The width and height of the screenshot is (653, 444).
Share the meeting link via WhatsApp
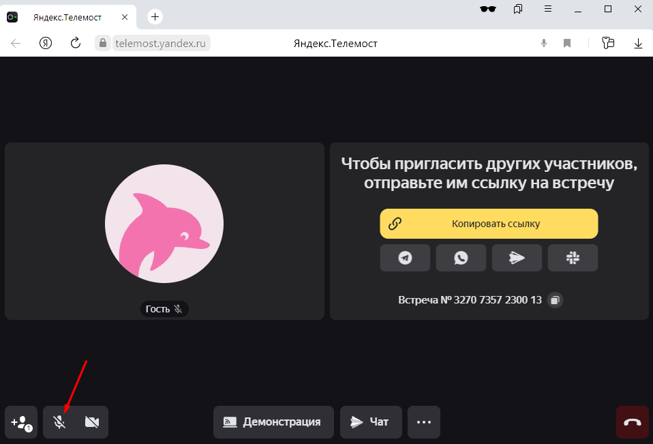click(x=461, y=258)
